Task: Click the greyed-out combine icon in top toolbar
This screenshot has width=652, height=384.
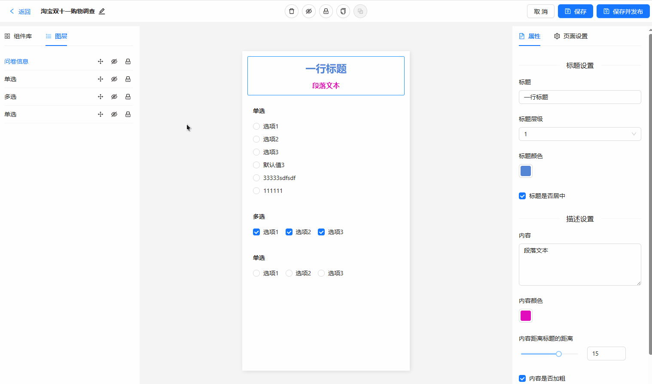Action: pyautogui.click(x=360, y=11)
